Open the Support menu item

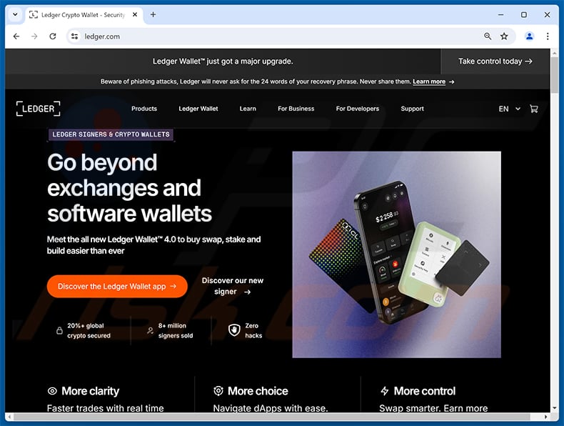pos(412,109)
